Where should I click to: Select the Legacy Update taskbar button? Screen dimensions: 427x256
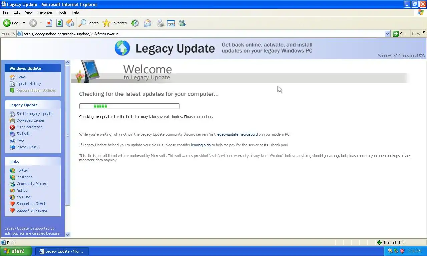(x=62, y=251)
